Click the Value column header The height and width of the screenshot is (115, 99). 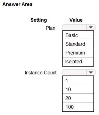point(76,20)
